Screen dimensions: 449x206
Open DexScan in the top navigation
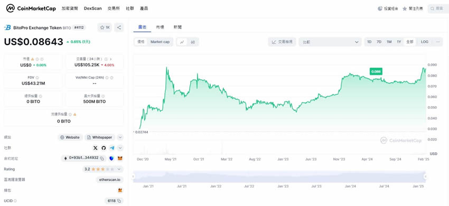pos(93,8)
